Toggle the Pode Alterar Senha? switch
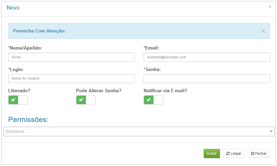The width and height of the screenshot is (277, 166). [86, 100]
